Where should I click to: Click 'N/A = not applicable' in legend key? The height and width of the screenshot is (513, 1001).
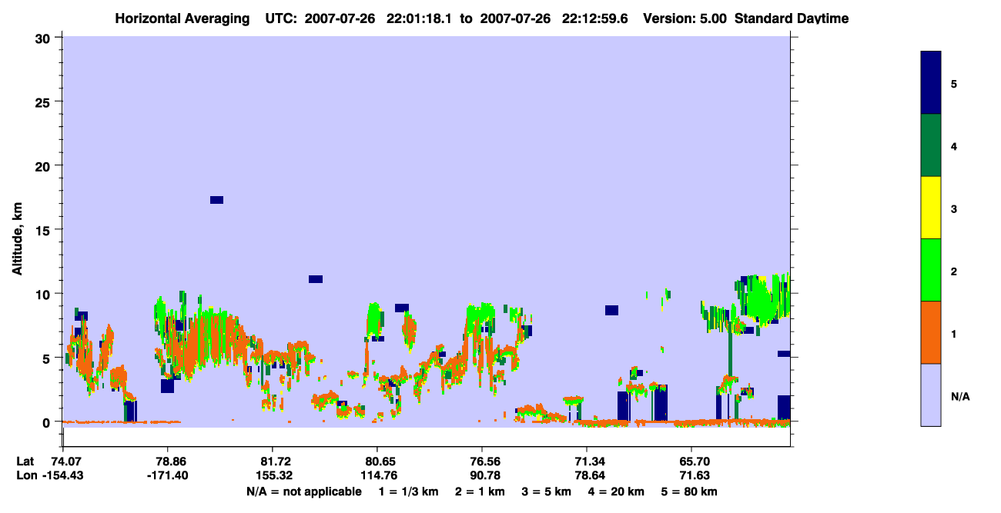click(x=303, y=491)
